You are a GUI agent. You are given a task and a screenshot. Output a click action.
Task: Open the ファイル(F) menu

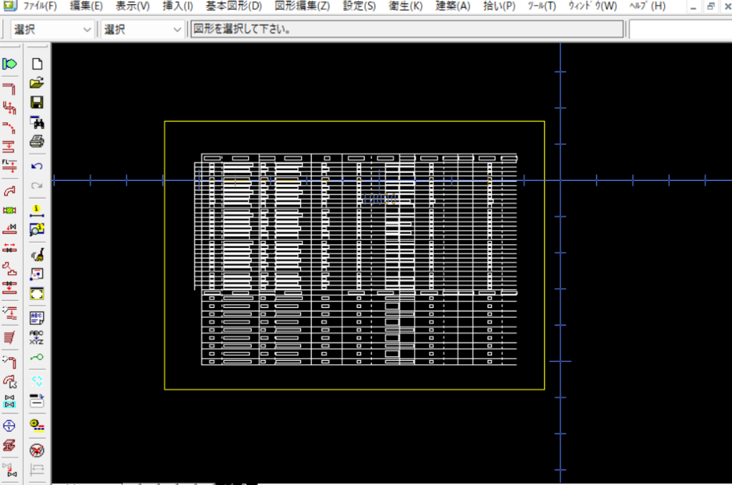coord(39,6)
